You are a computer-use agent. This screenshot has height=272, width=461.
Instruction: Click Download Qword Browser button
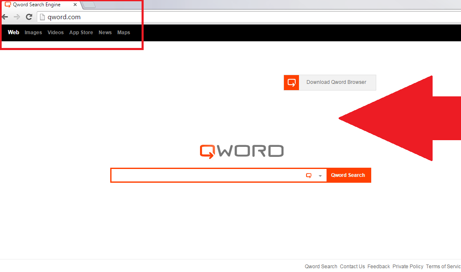330,83
